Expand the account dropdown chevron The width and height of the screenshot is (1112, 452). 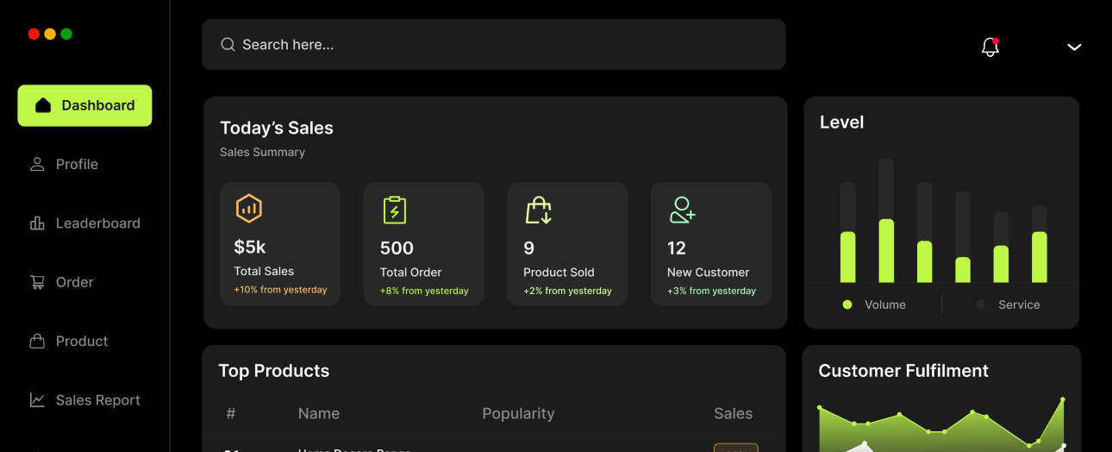pyautogui.click(x=1074, y=47)
